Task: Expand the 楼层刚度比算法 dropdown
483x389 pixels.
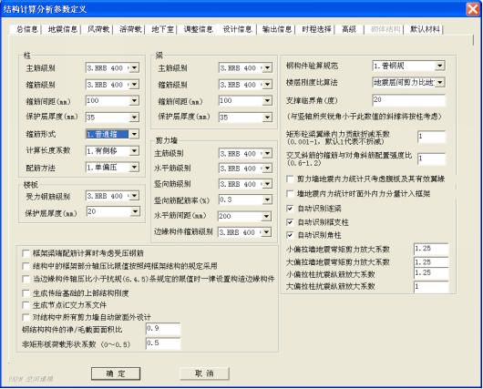Action: point(440,82)
